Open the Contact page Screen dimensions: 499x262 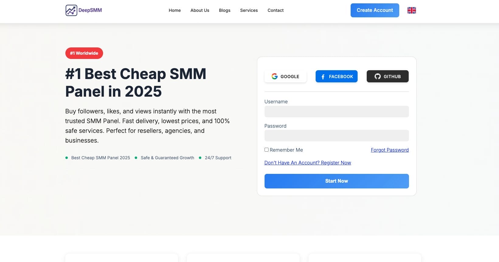click(275, 10)
